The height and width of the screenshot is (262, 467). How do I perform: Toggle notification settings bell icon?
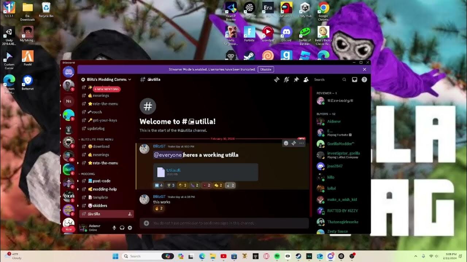286,79
